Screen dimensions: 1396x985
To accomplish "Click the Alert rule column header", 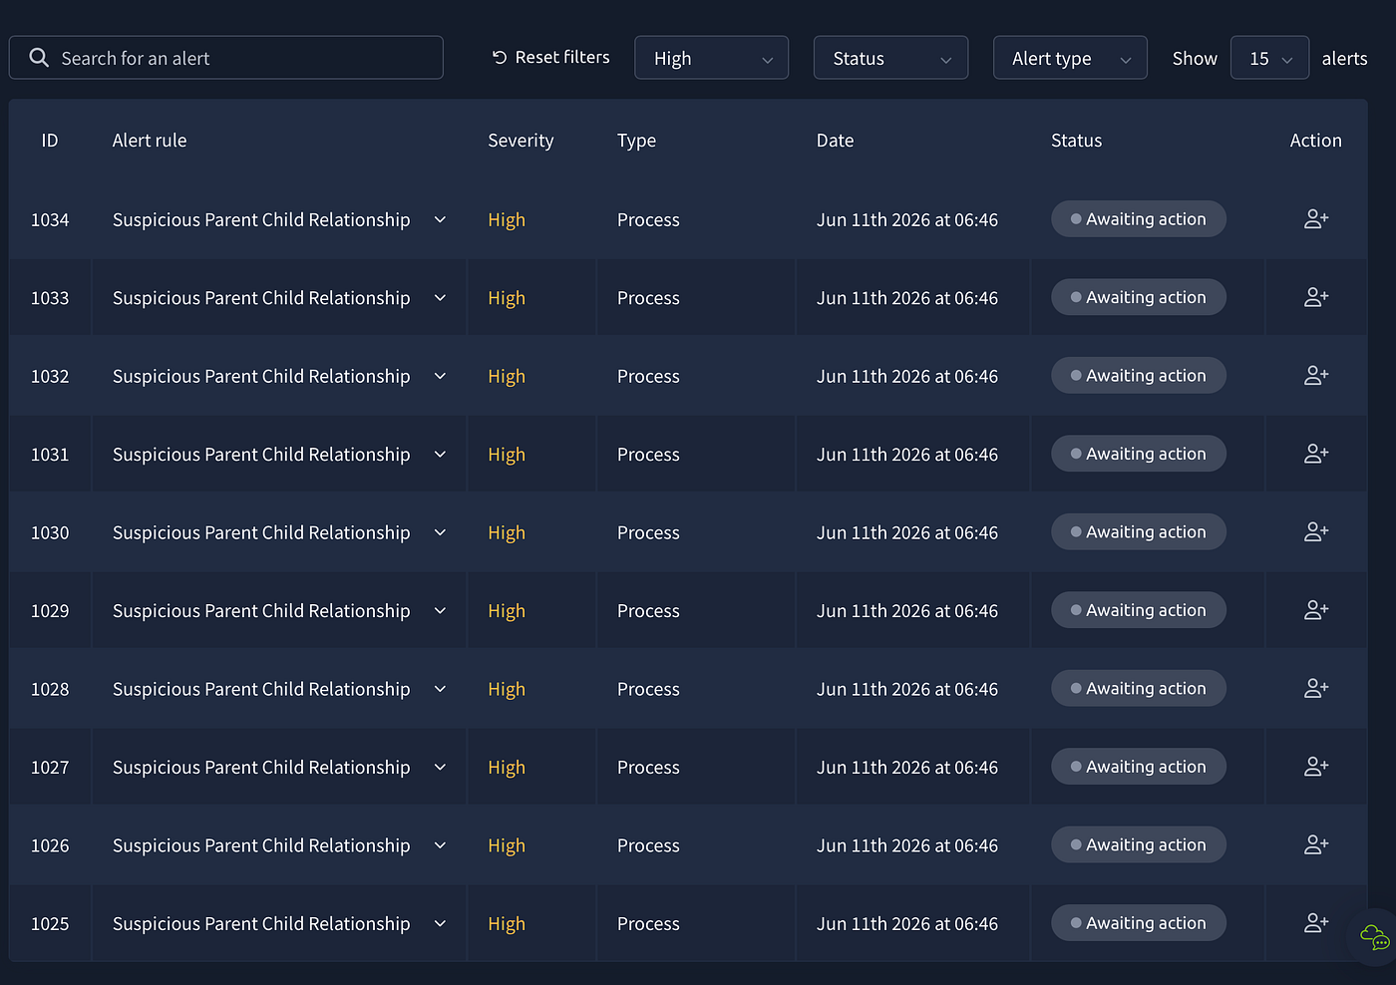I will (150, 141).
